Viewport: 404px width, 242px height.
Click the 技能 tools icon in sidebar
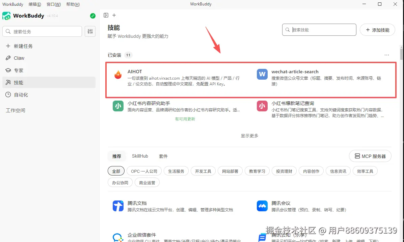[8, 82]
